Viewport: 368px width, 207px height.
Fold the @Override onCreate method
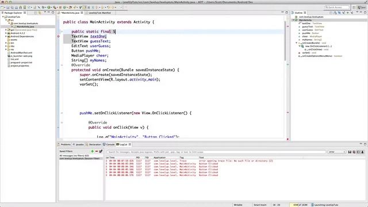pyautogui.click(x=62, y=65)
